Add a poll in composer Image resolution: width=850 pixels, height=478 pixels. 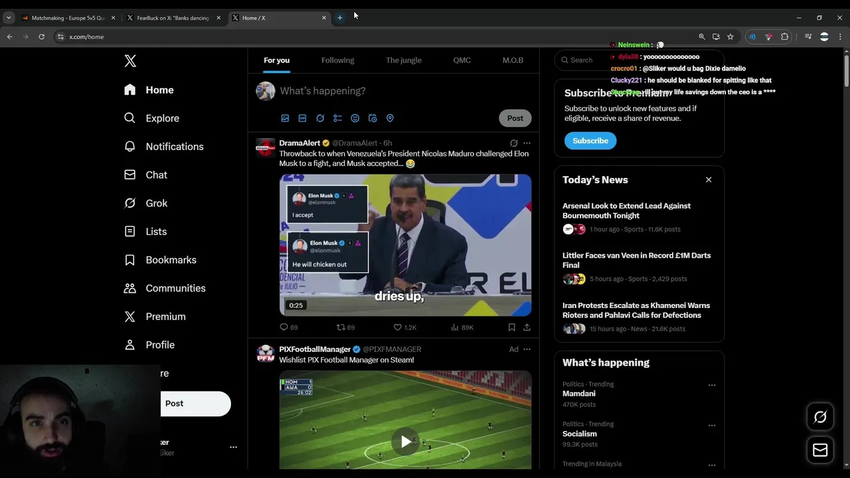(337, 118)
